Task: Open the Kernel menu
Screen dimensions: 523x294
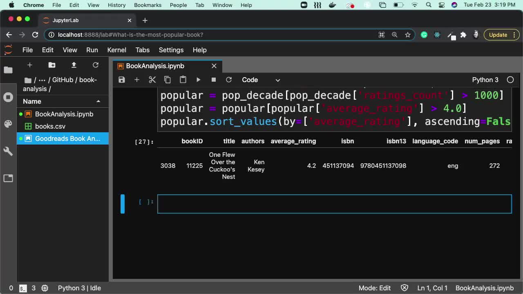Action: (x=116, y=50)
